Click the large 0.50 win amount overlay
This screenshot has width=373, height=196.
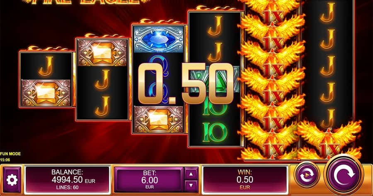(186, 84)
